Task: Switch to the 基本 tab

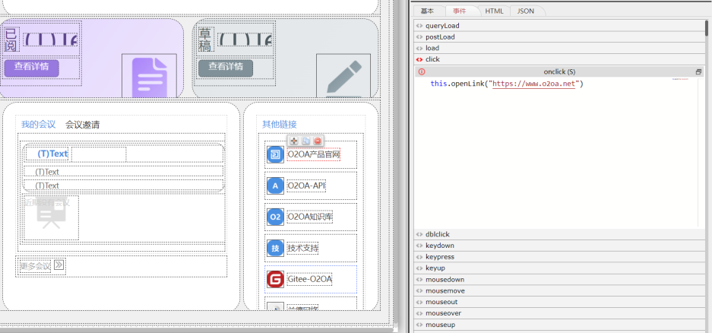Action: tap(427, 11)
